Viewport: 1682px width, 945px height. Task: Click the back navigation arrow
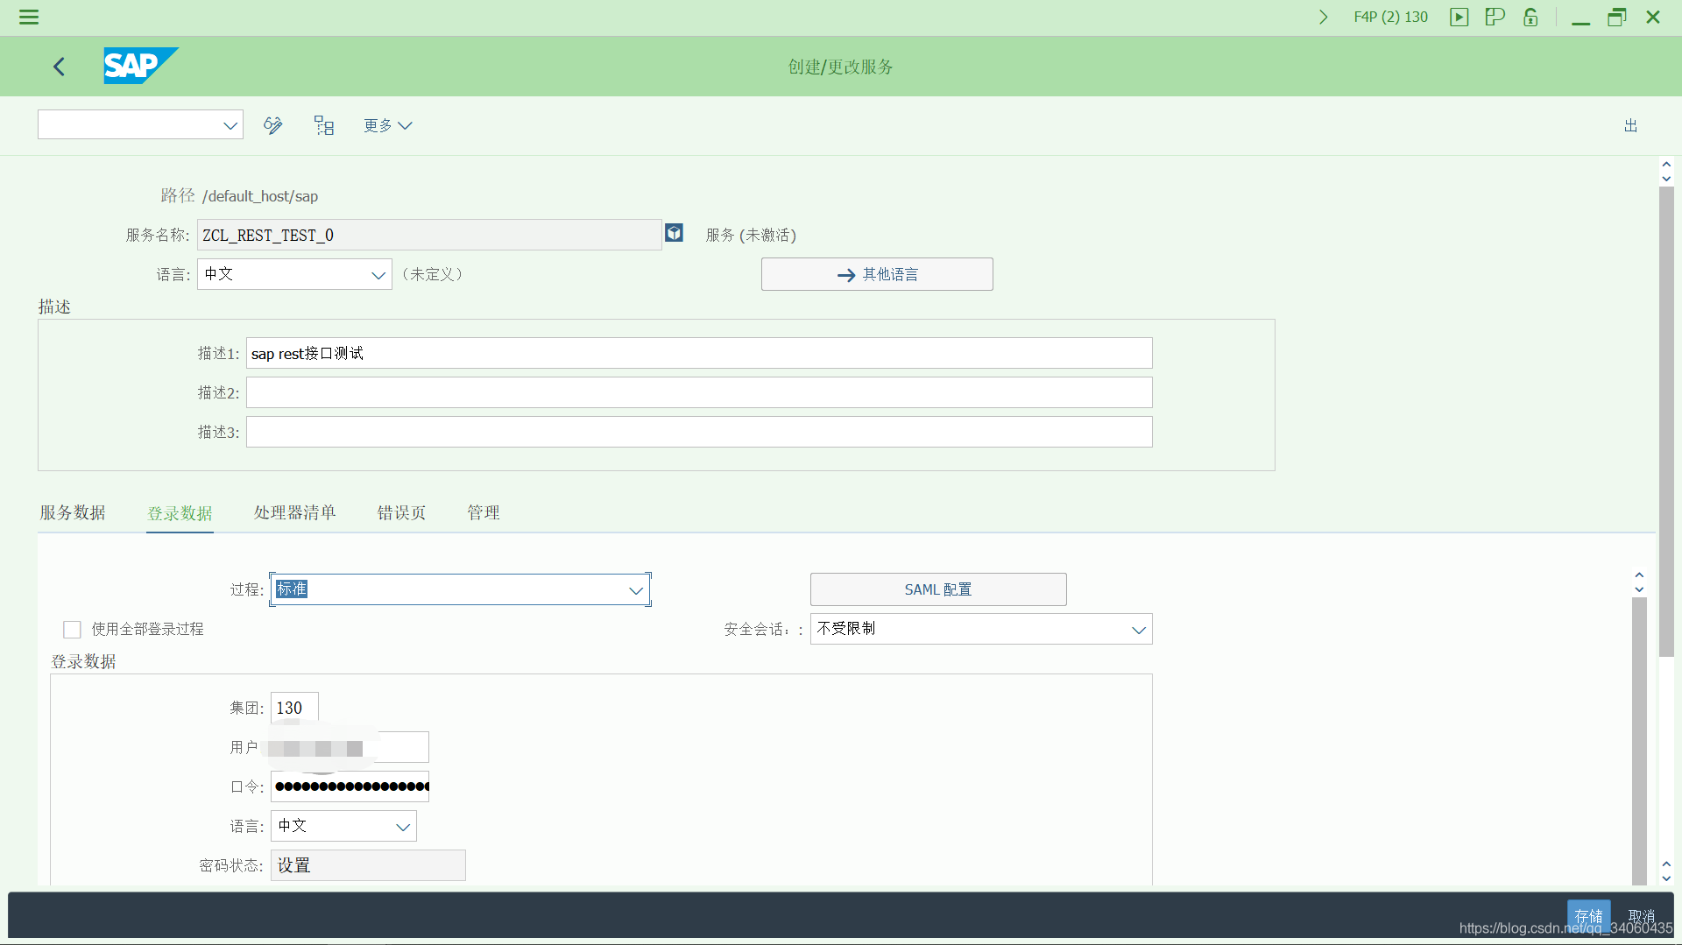(x=59, y=66)
